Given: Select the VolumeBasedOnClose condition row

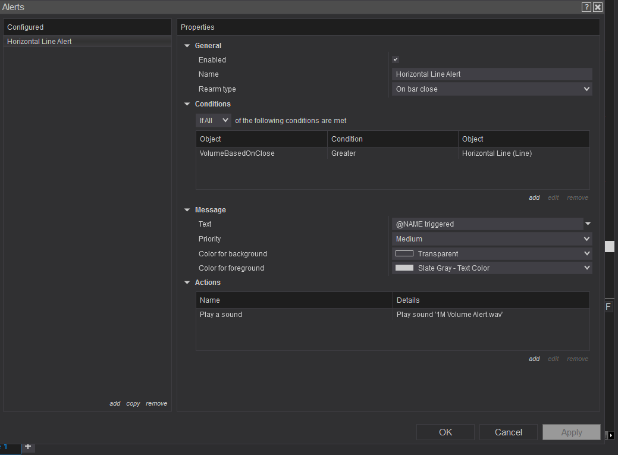Looking at the screenshot, I should tap(262, 153).
